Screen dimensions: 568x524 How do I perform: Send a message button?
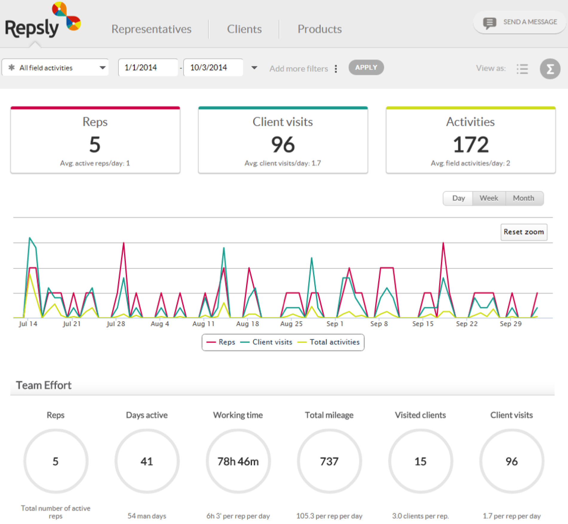tap(520, 22)
